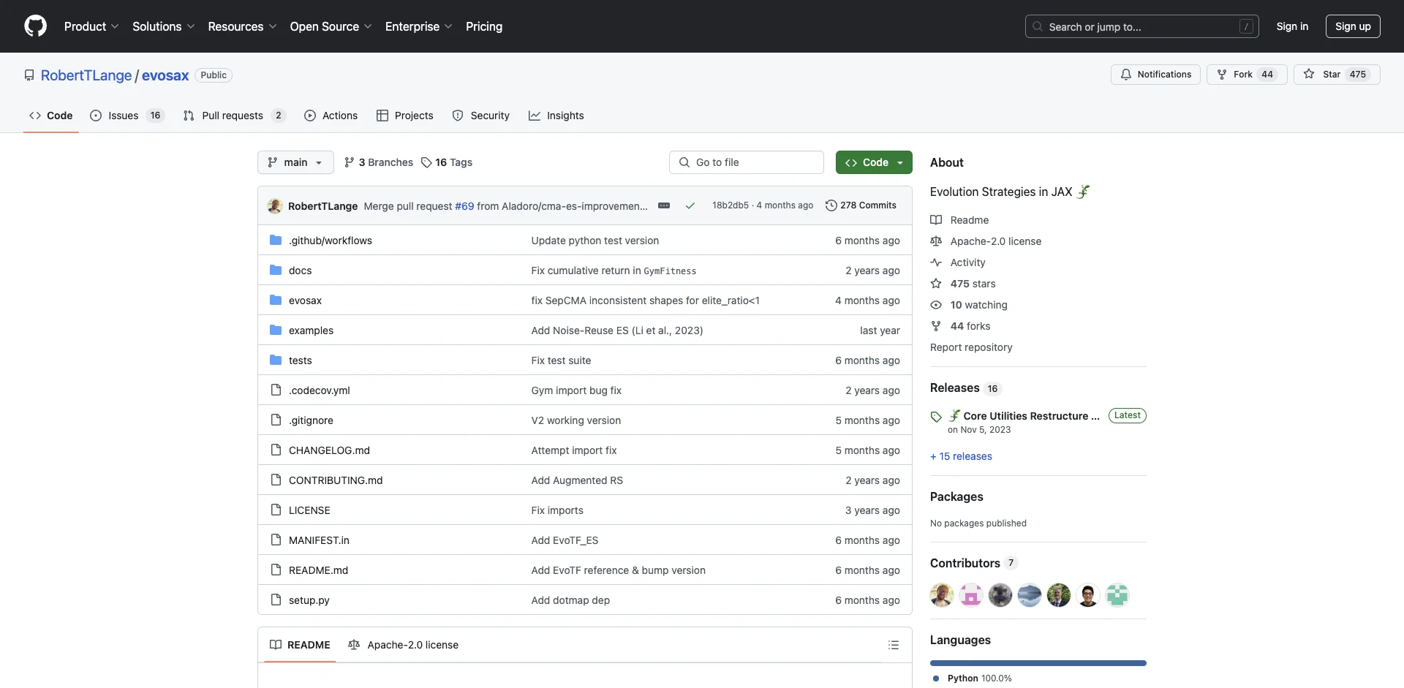Click the license scale icon in About
Screen dimensions: 1404x688
[936, 241]
